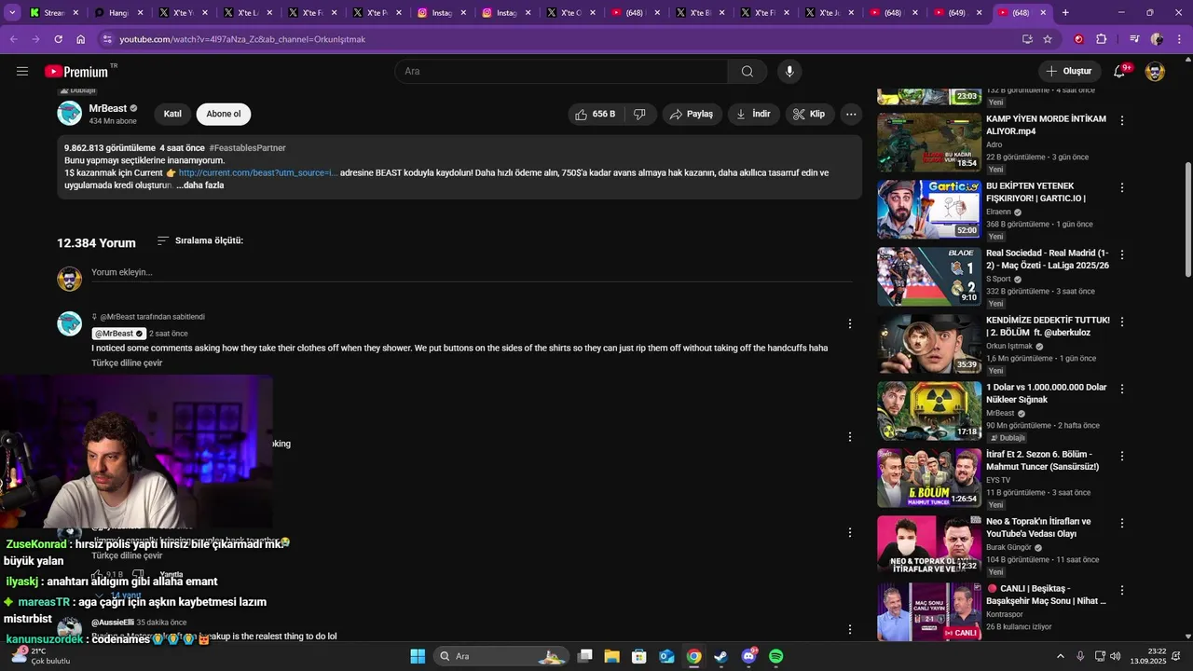Screen dimensions: 1193x671
Task: Play Real Sociedad - Real Madrid thumbnail
Action: click(929, 277)
